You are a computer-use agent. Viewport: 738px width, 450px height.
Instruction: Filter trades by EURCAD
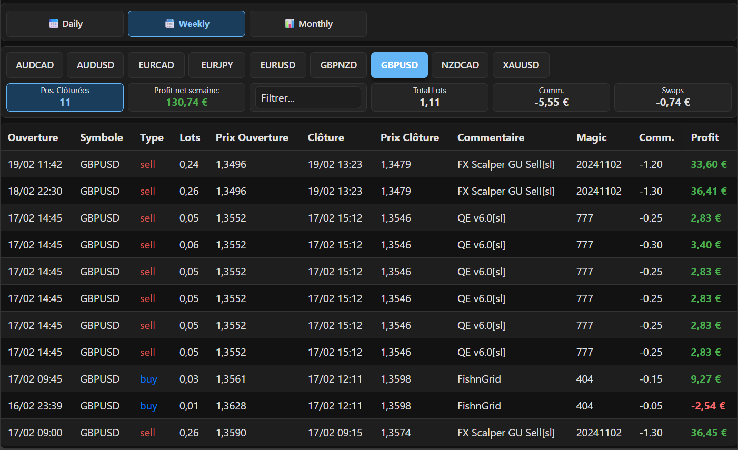(x=156, y=65)
